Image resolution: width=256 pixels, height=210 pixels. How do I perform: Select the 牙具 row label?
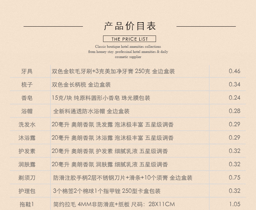[27, 71]
